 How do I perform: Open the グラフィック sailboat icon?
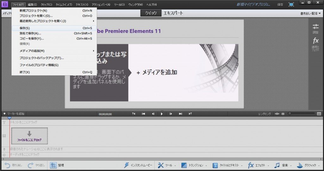[300, 165]
